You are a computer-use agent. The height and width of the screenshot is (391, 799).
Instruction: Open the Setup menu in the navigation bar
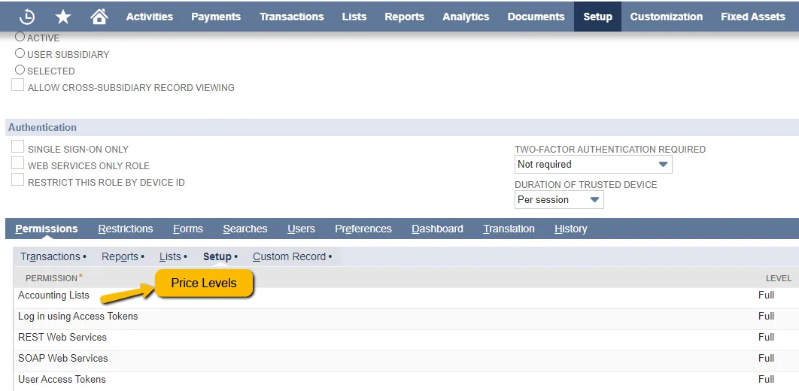[x=597, y=17]
